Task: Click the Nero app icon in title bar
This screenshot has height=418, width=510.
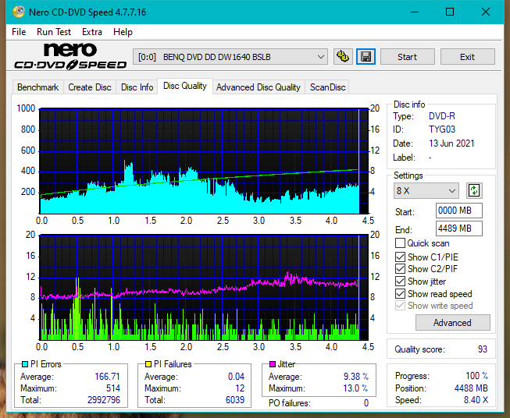Action: point(19,12)
